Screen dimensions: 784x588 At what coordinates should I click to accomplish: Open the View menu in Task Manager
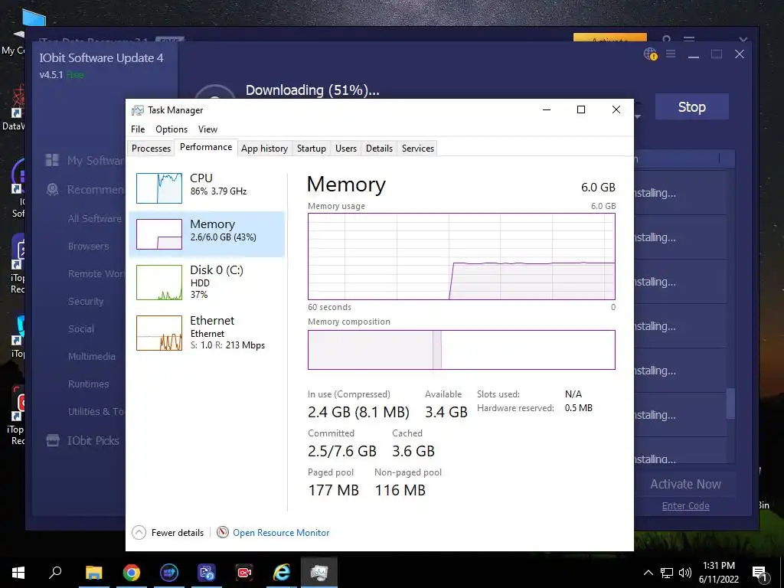(207, 129)
